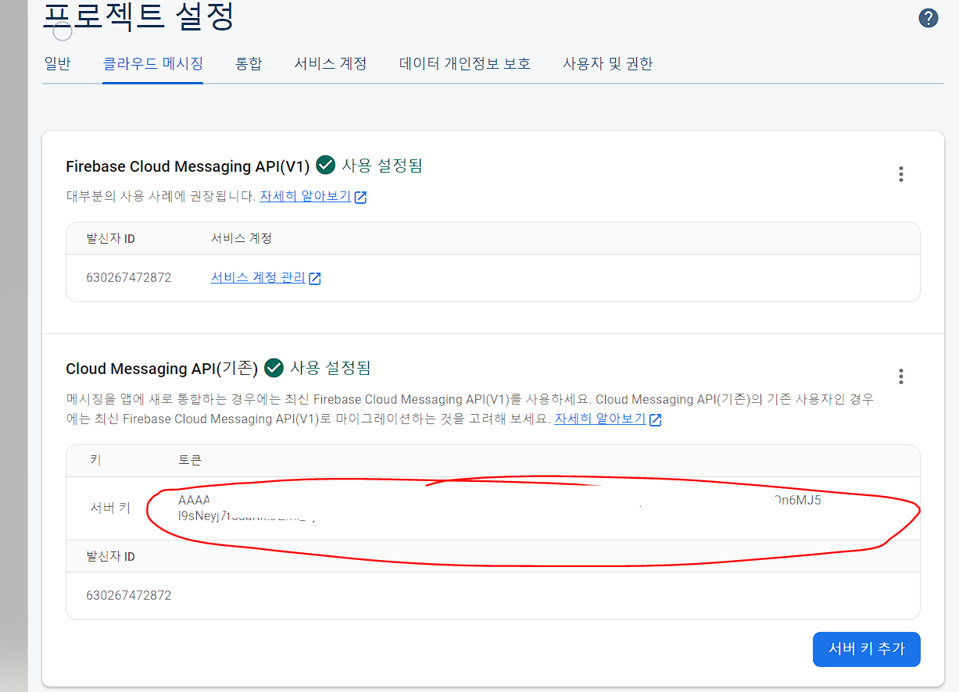Click the server key token starting with AAAA
The width and height of the screenshot is (959, 692).
(499, 508)
